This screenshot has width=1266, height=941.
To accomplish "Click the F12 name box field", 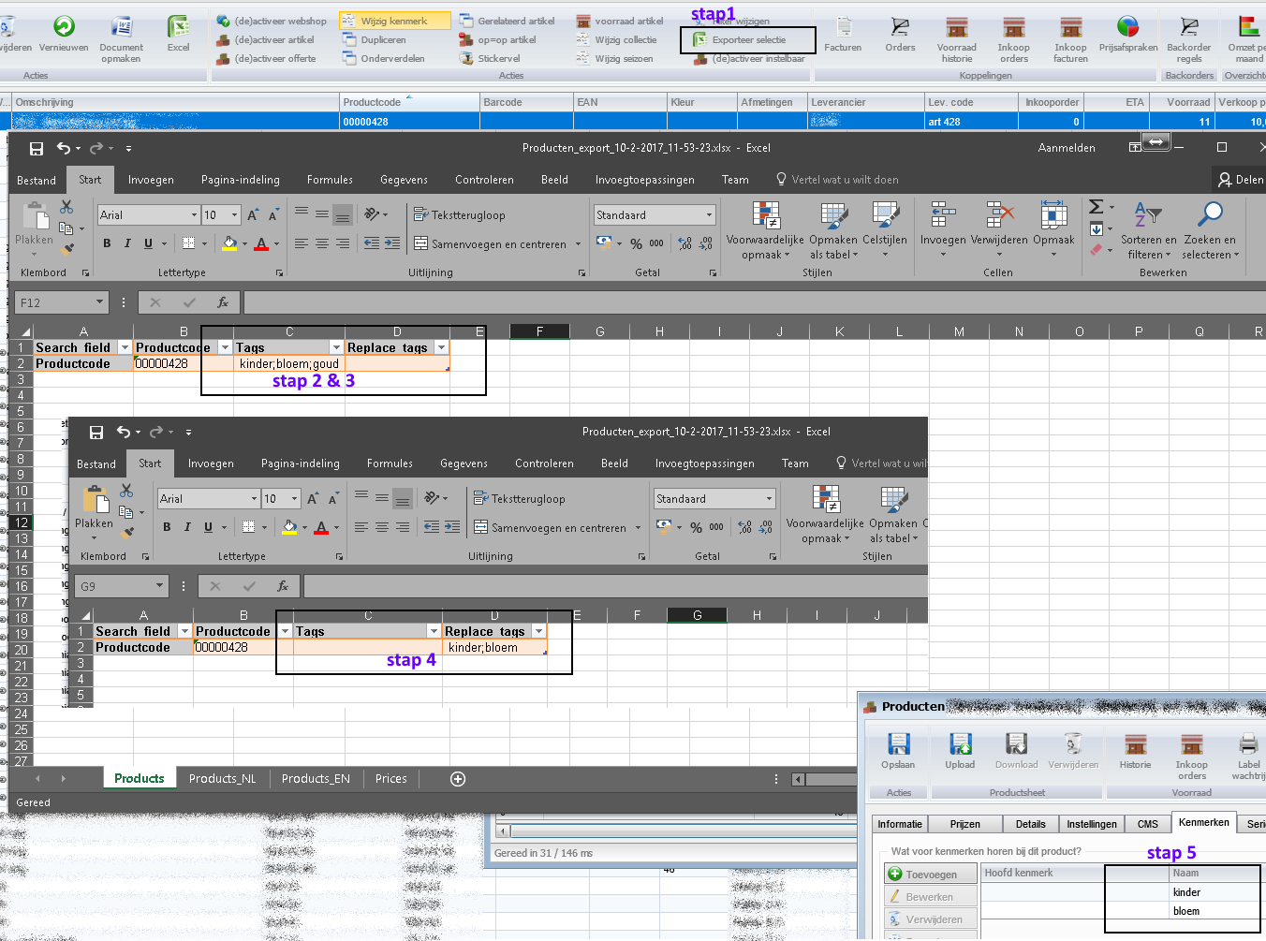I will 54,302.
